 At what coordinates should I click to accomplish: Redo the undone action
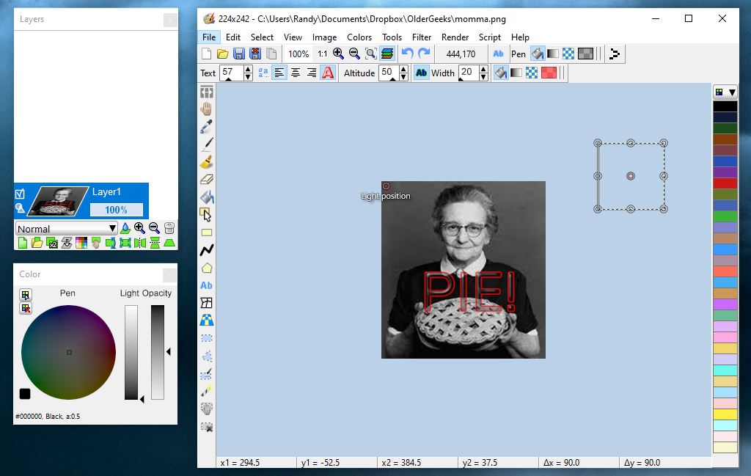click(x=424, y=54)
